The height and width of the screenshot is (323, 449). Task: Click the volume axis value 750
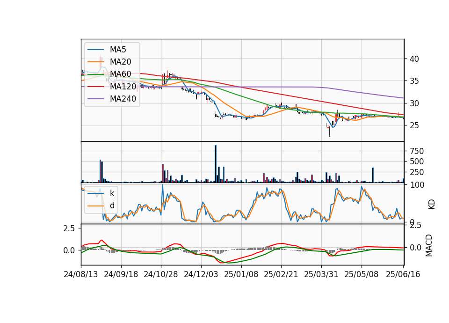[x=417, y=151]
